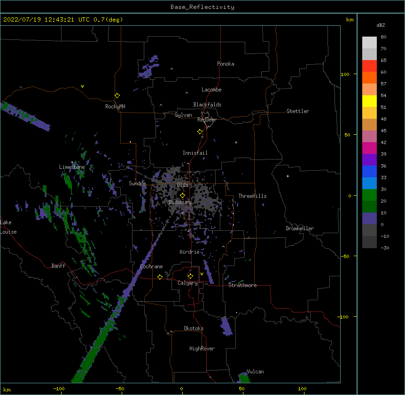This screenshot has height=395, width=405.
Task: Select the Banff label
Action: [x=58, y=266]
